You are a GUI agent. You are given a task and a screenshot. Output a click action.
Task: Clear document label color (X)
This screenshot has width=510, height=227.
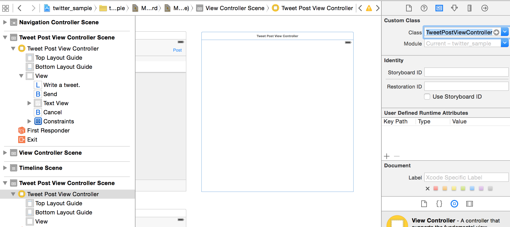coord(427,189)
